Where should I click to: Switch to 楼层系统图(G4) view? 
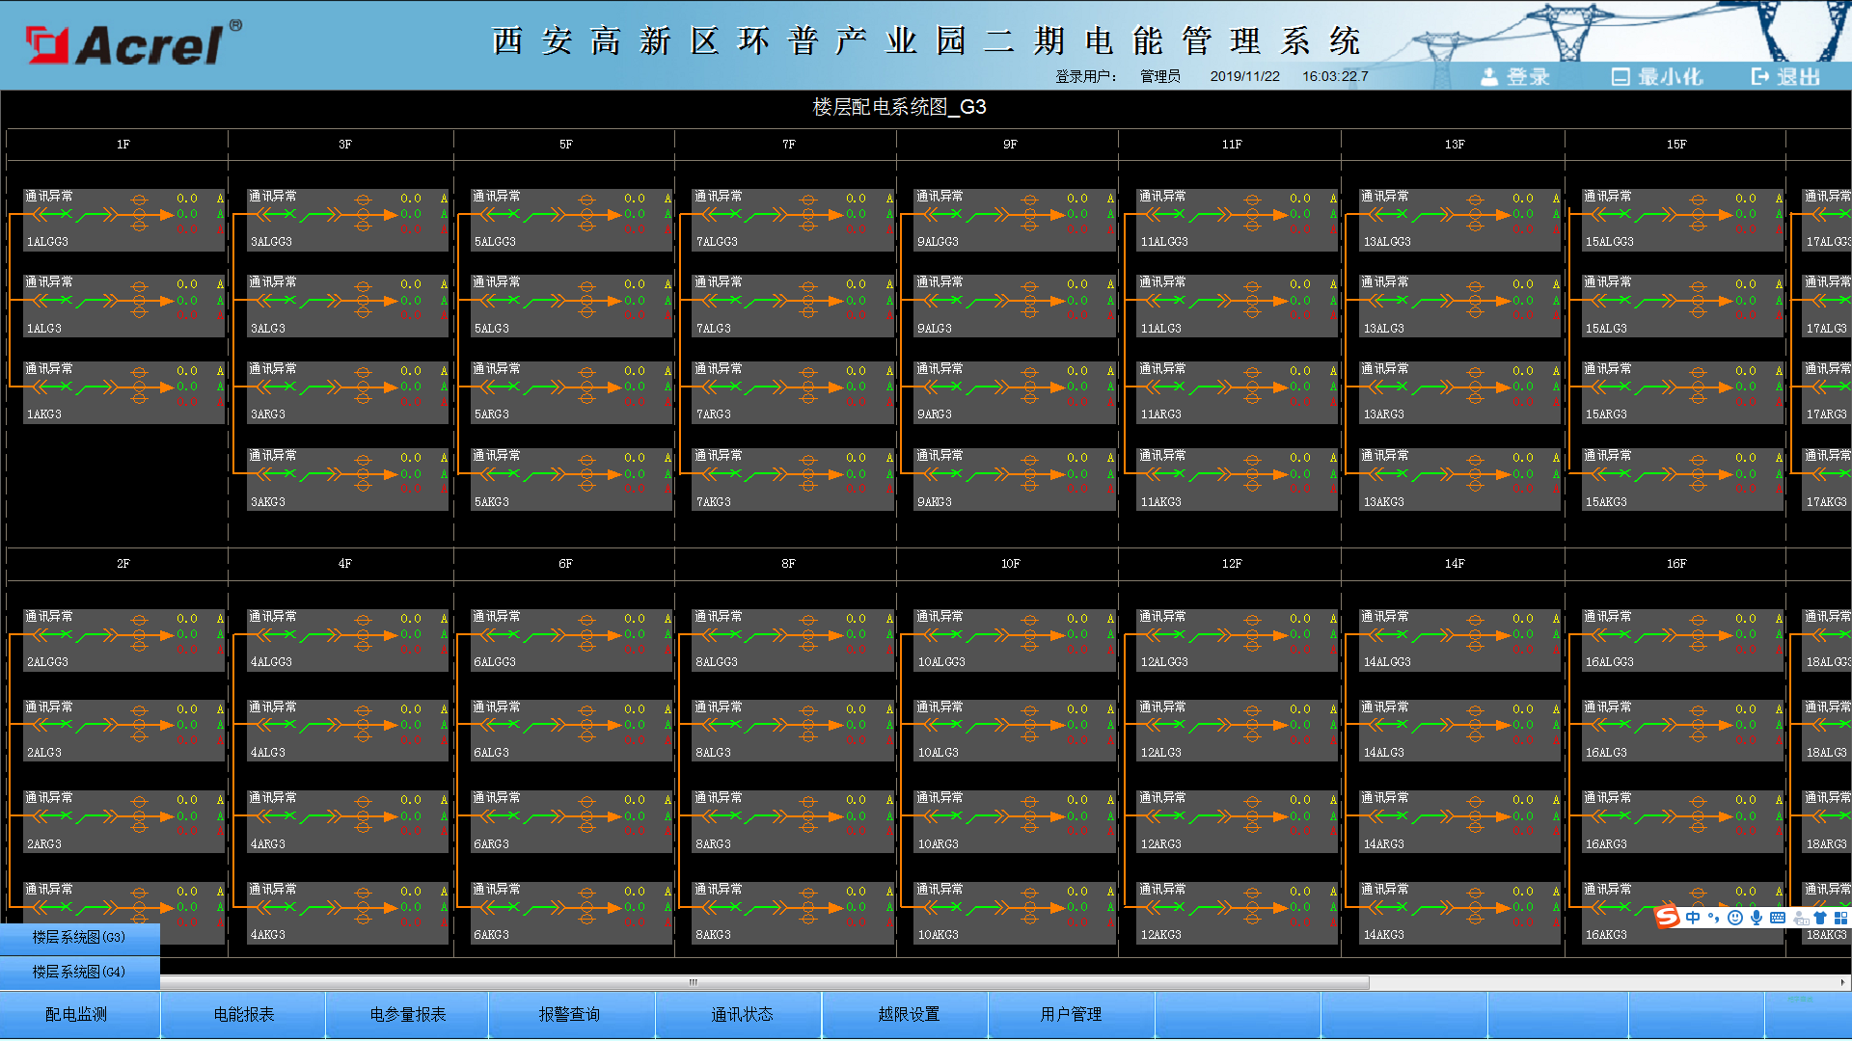[x=77, y=973]
